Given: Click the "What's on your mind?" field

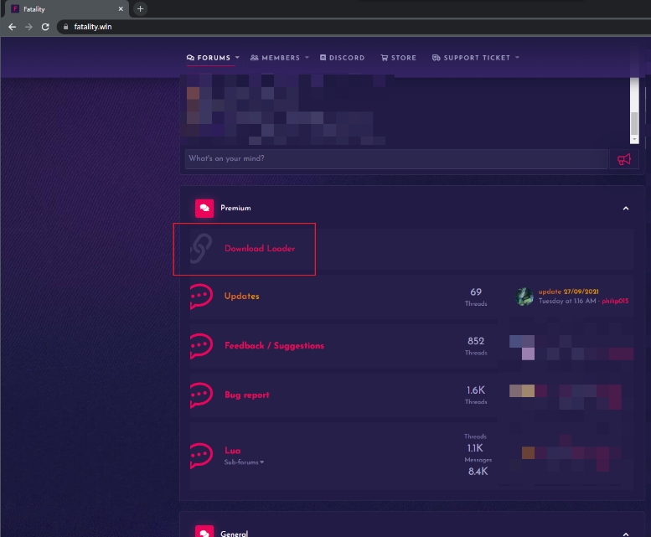Looking at the screenshot, I should 395,159.
